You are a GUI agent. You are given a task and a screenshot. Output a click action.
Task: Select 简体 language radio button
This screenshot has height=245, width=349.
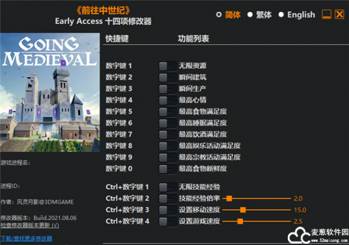click(219, 15)
